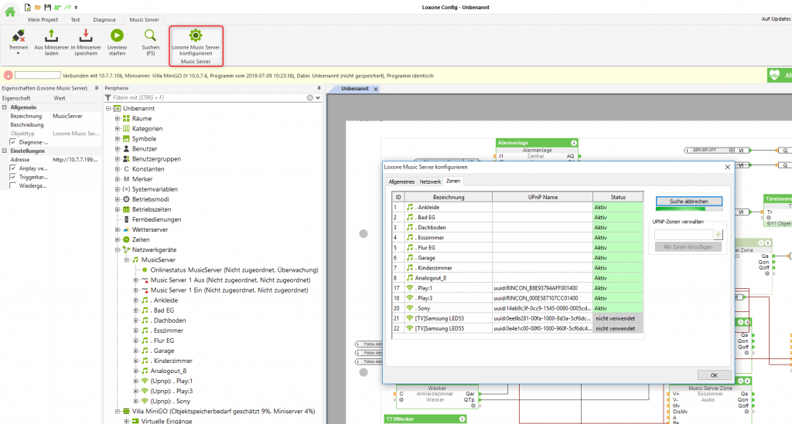
Task: Collapse the Allgemein properties section
Action: (5, 107)
